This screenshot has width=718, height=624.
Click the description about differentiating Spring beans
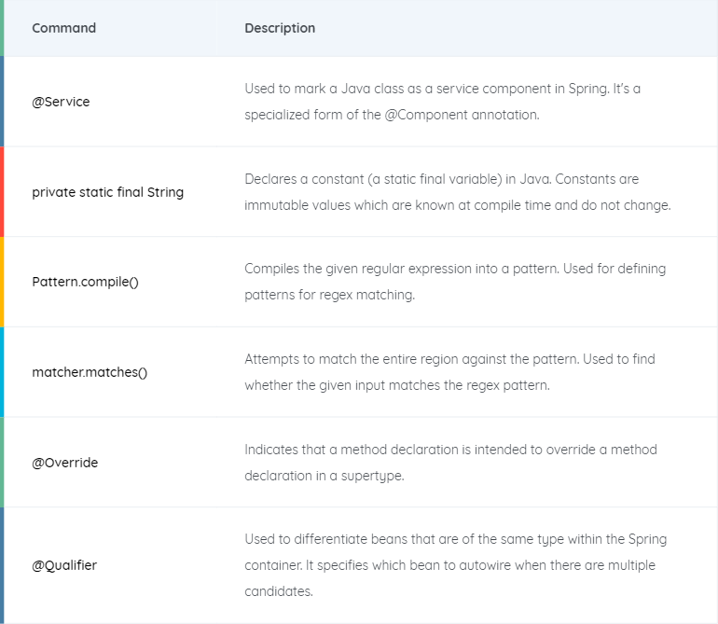click(456, 565)
